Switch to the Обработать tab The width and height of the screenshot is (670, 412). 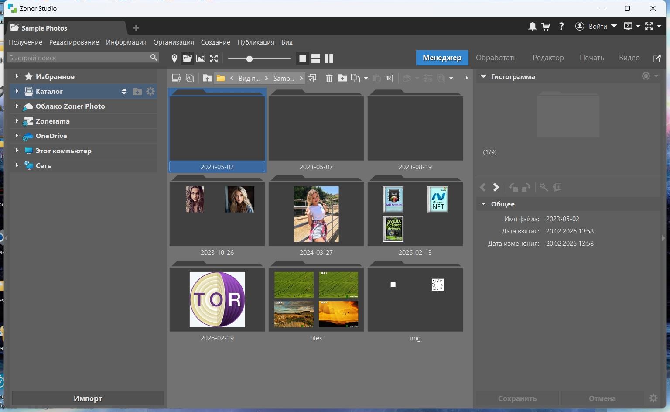496,58
